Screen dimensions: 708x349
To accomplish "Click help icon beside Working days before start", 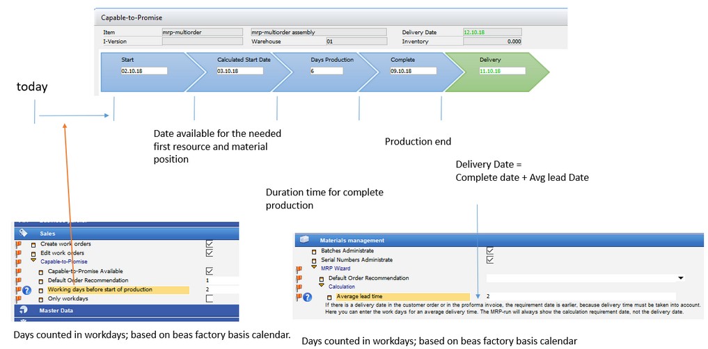I will coord(26,290).
